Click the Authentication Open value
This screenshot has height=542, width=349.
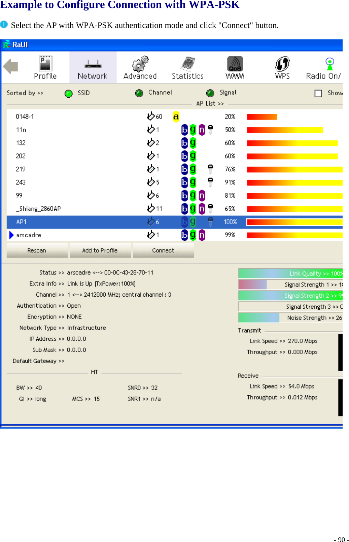point(74,306)
